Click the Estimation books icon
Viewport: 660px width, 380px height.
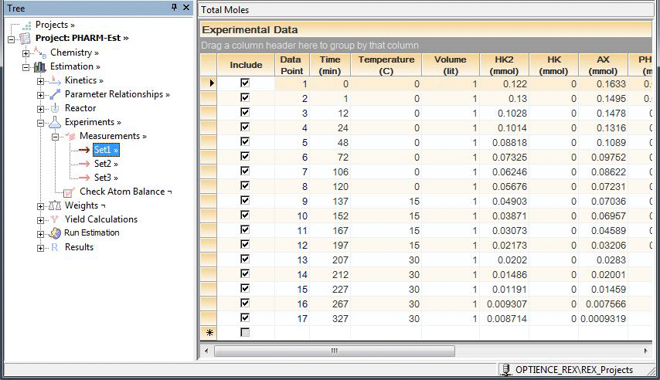pos(40,66)
